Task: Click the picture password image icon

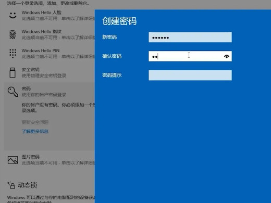Action: (13, 160)
